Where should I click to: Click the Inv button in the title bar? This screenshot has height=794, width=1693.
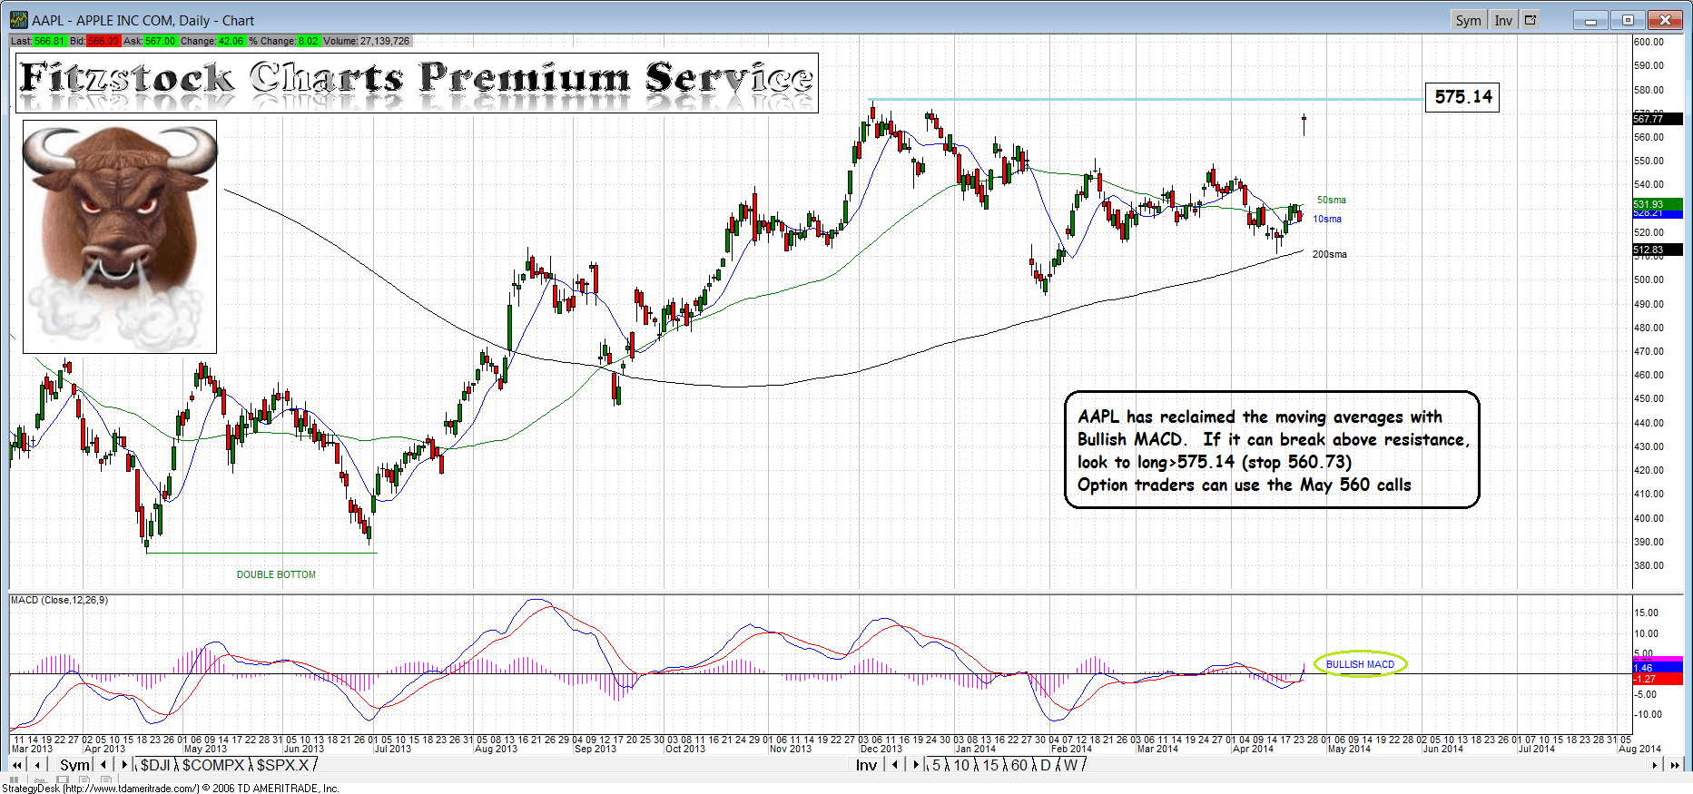coord(1503,20)
